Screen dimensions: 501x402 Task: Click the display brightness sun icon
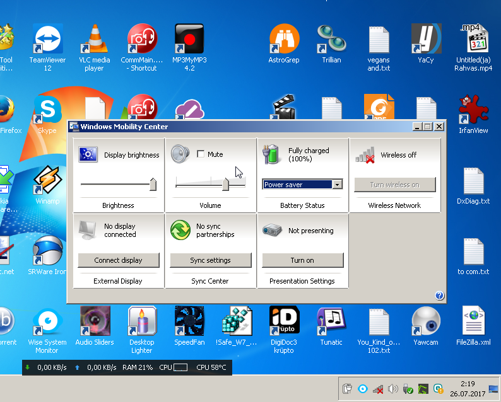88,154
